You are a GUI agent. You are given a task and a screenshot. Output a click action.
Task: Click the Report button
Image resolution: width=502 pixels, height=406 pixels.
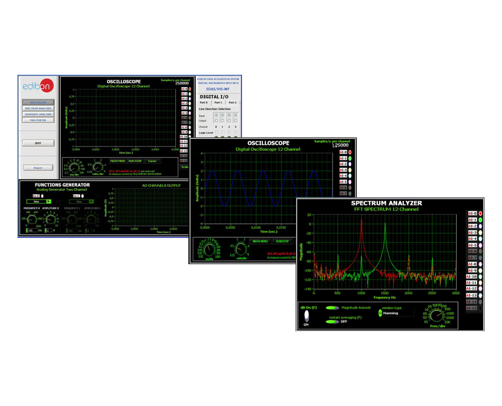[38, 168]
